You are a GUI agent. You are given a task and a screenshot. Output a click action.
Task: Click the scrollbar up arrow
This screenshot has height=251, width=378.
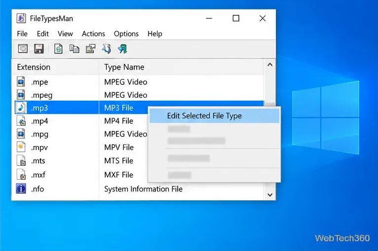tap(270, 65)
